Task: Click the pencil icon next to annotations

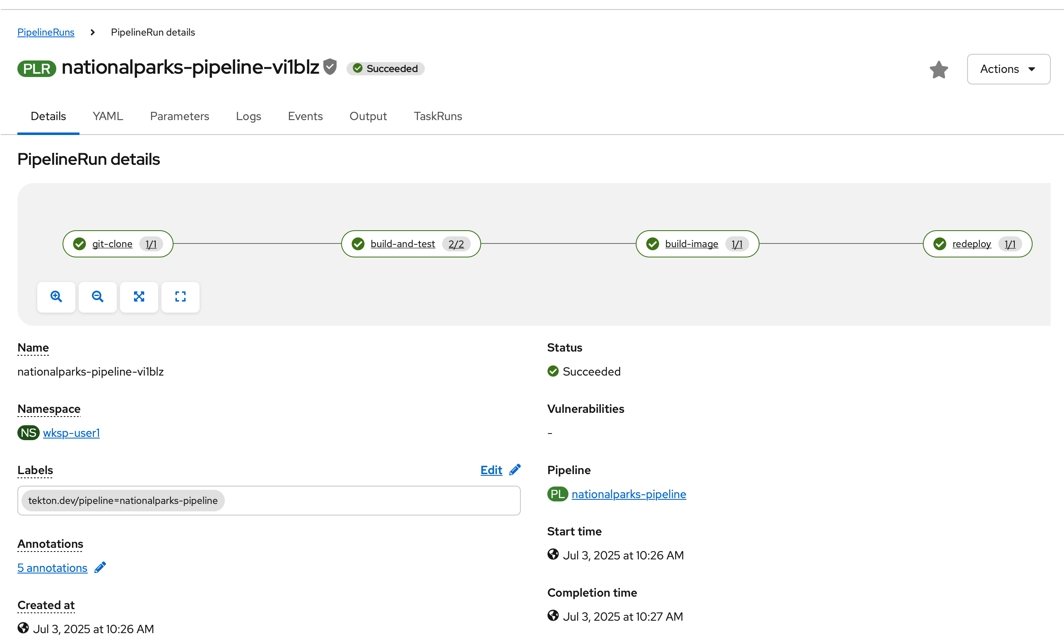Action: [100, 567]
